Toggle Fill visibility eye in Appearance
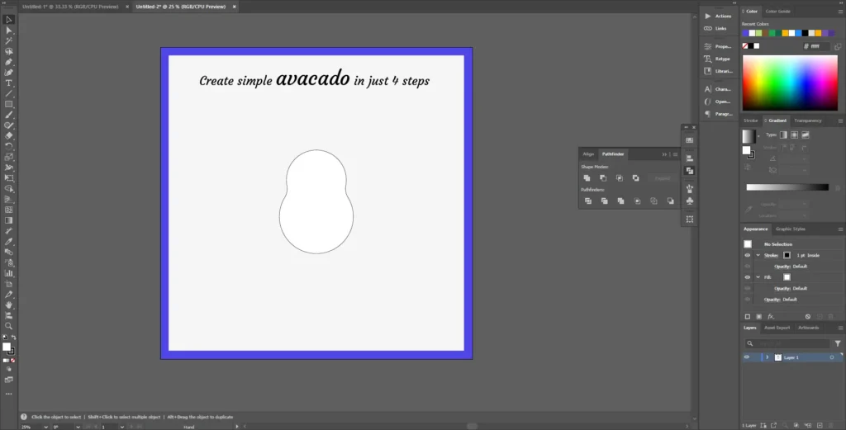Screen dimensions: 846x430 coord(747,277)
